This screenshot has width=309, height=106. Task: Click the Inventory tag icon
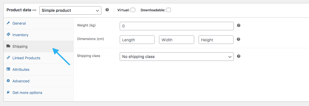coord(8,35)
